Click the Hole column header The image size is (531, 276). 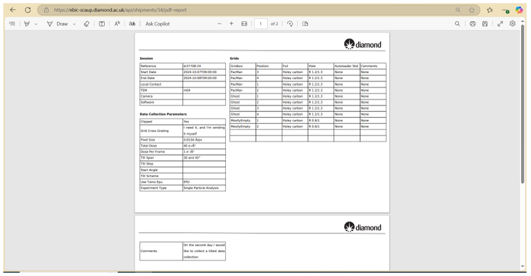(x=312, y=66)
